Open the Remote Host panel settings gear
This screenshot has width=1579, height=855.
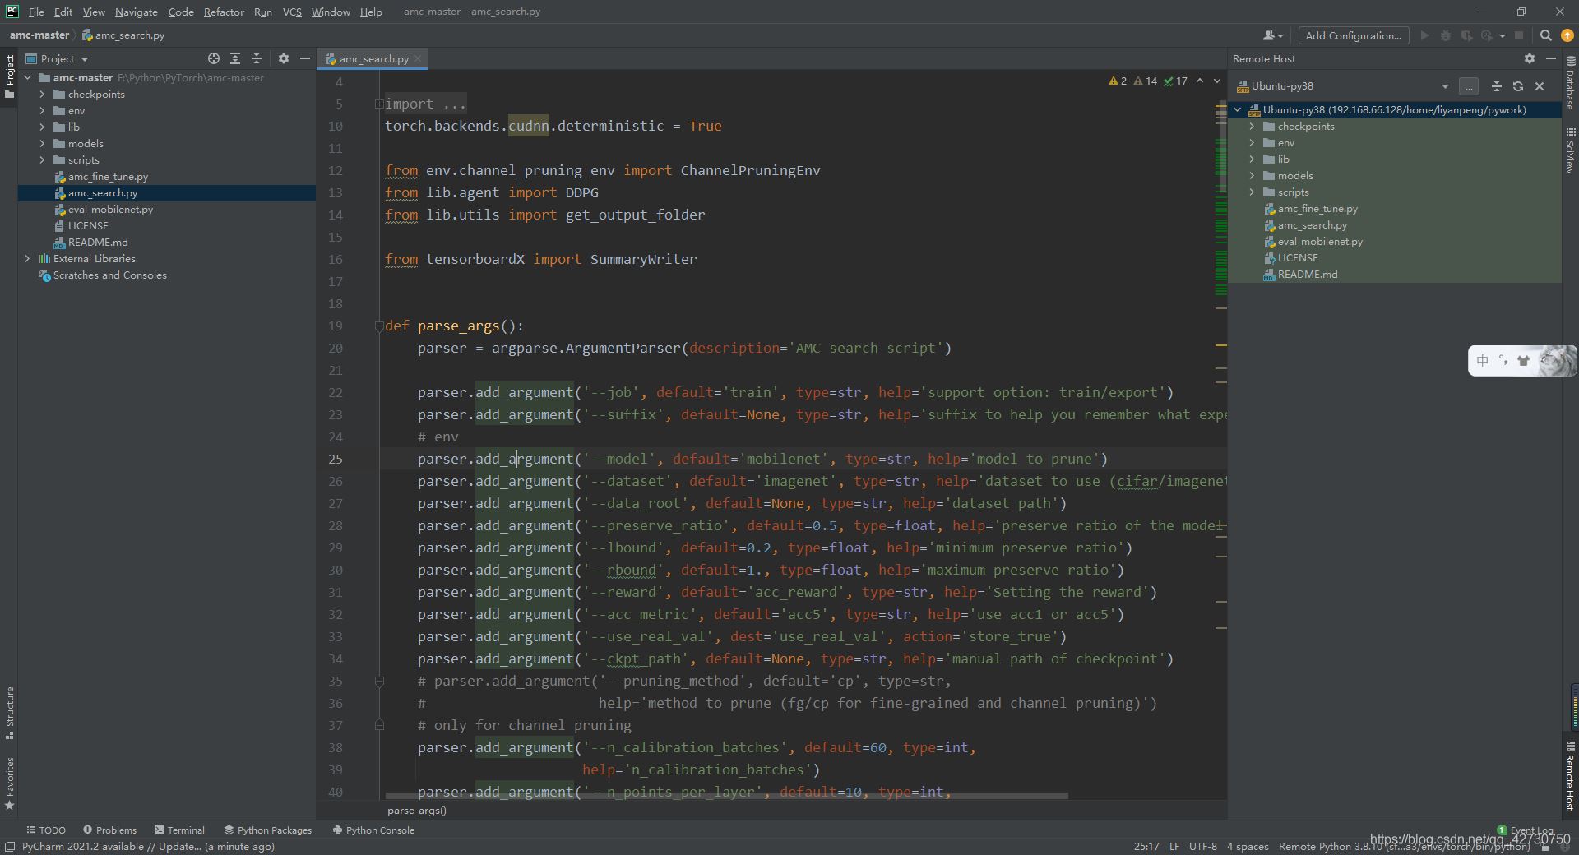coord(1529,58)
